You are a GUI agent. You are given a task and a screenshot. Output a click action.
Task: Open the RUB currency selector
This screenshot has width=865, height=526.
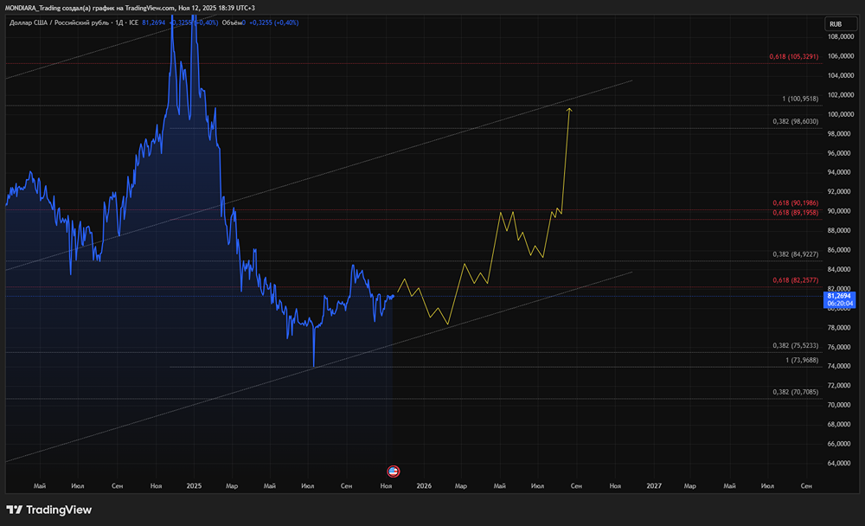pos(841,23)
